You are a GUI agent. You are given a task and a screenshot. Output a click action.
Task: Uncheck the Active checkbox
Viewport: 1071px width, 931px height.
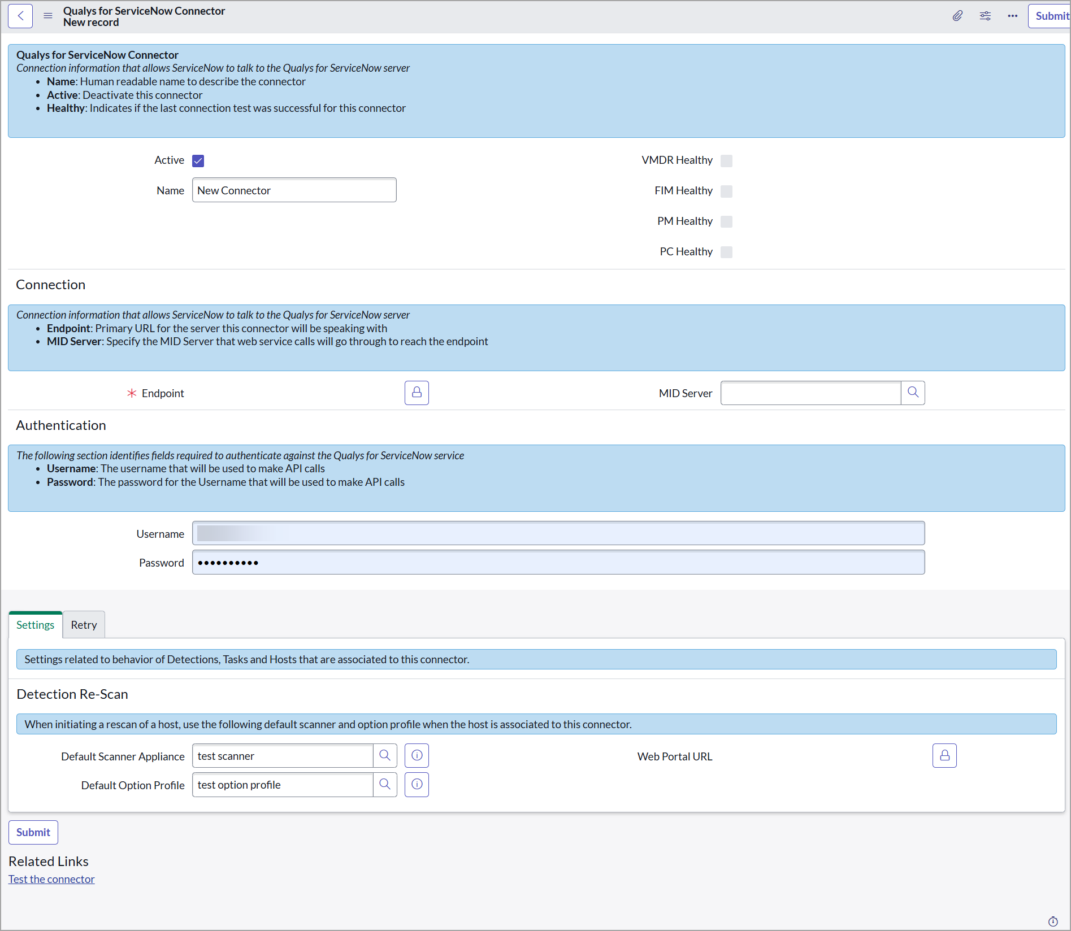[198, 161]
